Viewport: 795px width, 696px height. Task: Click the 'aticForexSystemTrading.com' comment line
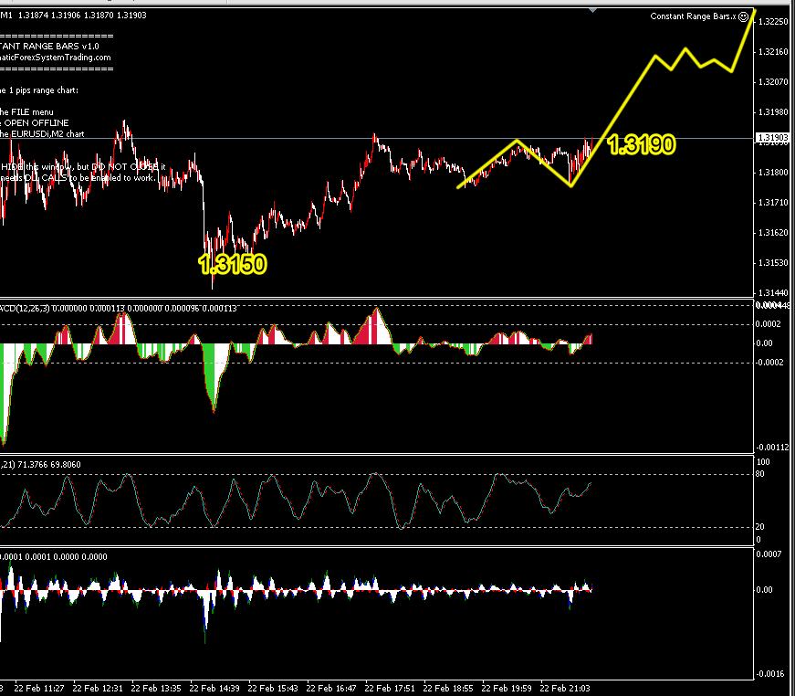56,58
